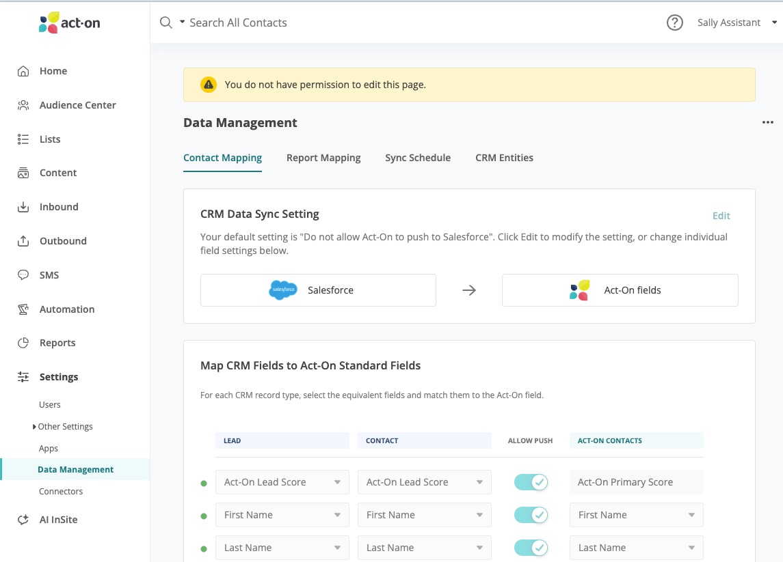Toggle Allow Push for Last Name row

[531, 548]
